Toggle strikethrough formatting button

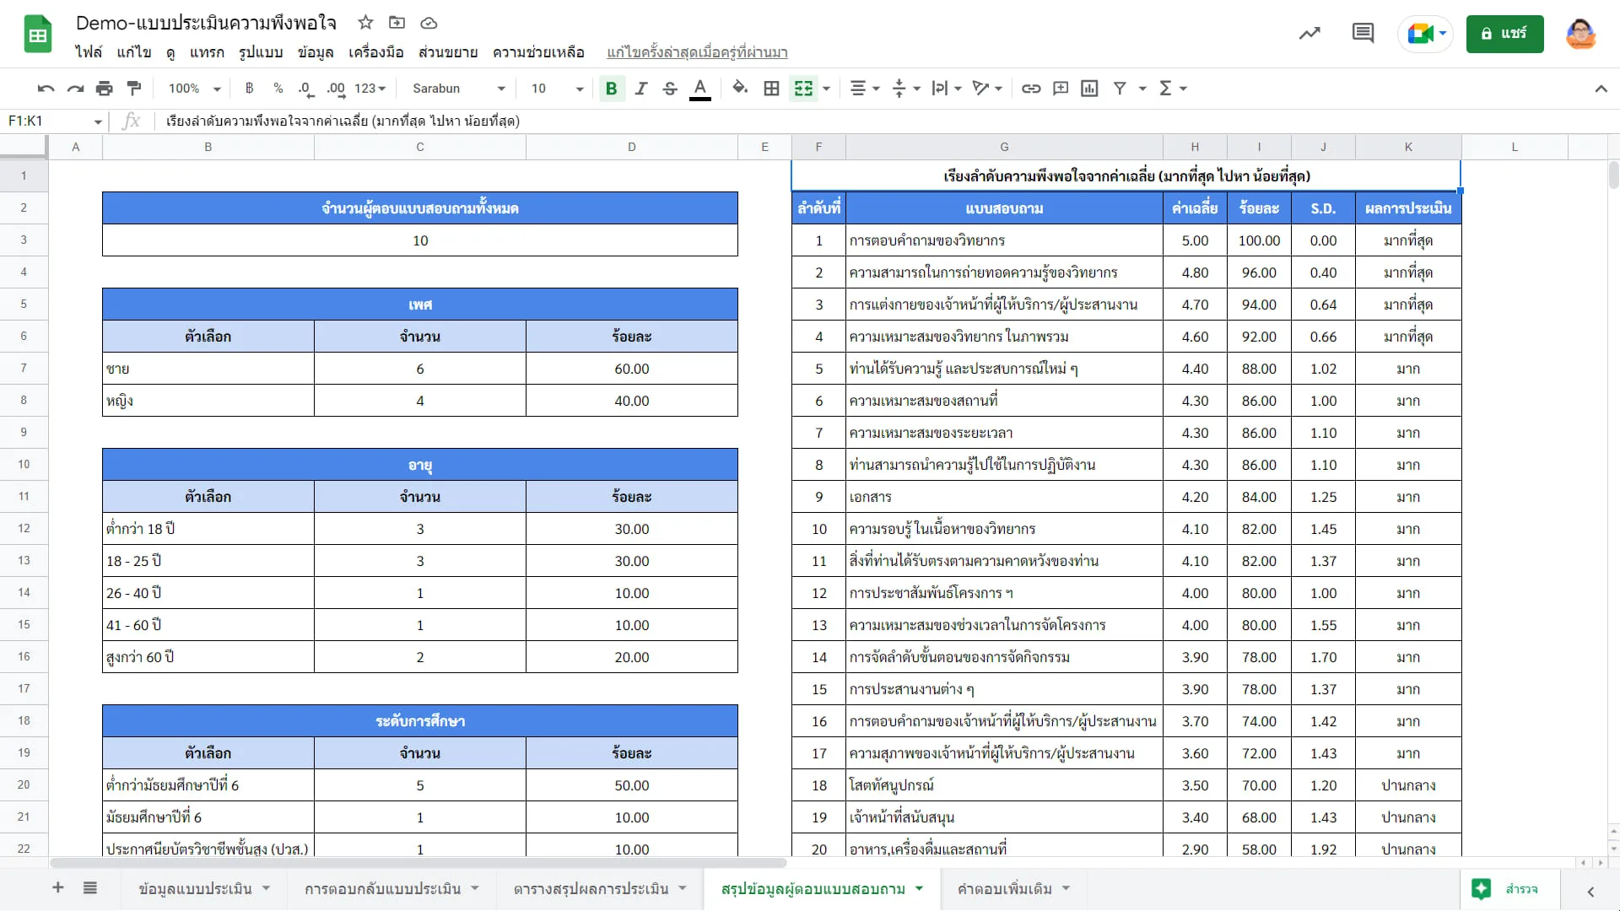pyautogui.click(x=670, y=89)
